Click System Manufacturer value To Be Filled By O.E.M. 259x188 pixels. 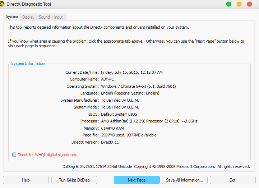tap(120, 100)
